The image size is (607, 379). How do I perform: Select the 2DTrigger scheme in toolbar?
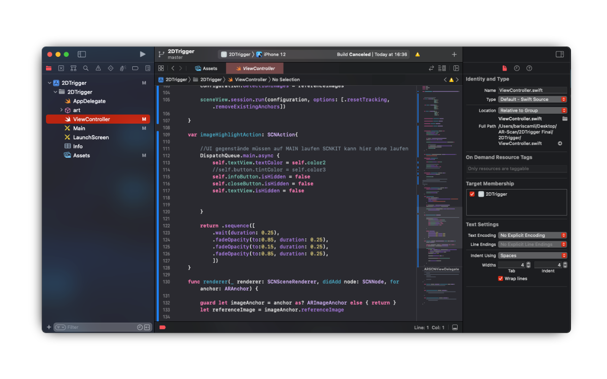point(235,54)
